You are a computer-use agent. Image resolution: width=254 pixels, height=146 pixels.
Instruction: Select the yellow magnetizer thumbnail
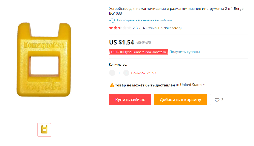click(44, 129)
